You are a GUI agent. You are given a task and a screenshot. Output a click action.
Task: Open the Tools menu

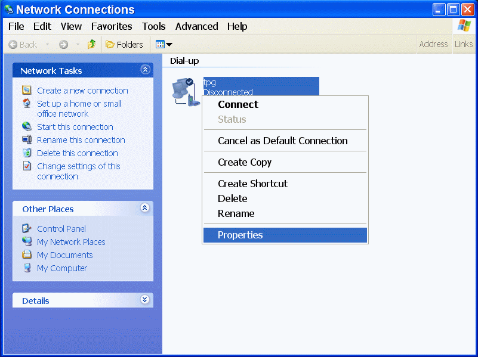click(x=153, y=26)
